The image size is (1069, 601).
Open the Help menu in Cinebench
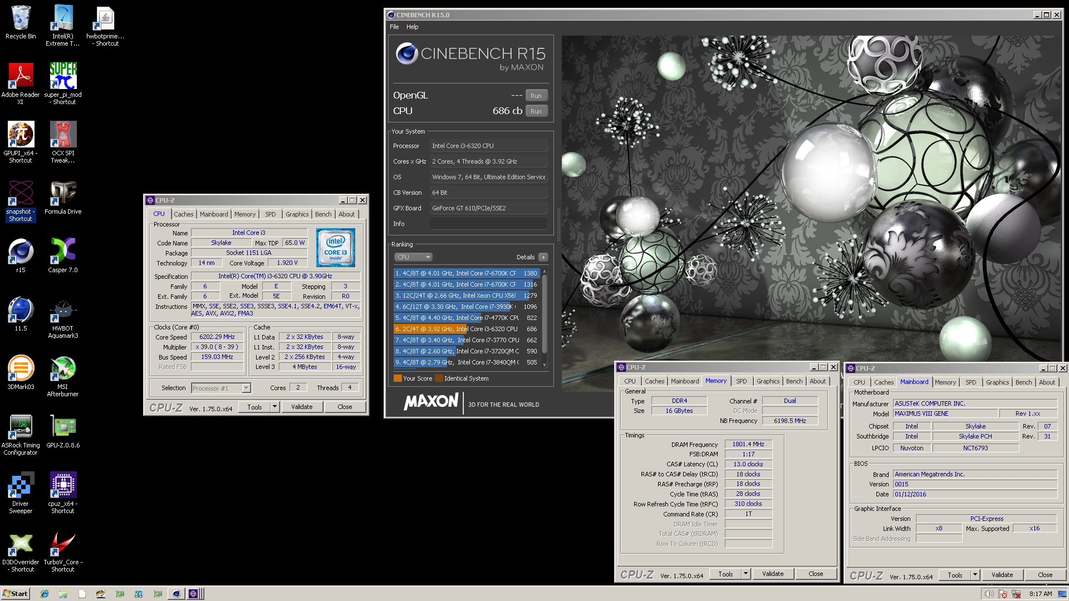[x=412, y=27]
